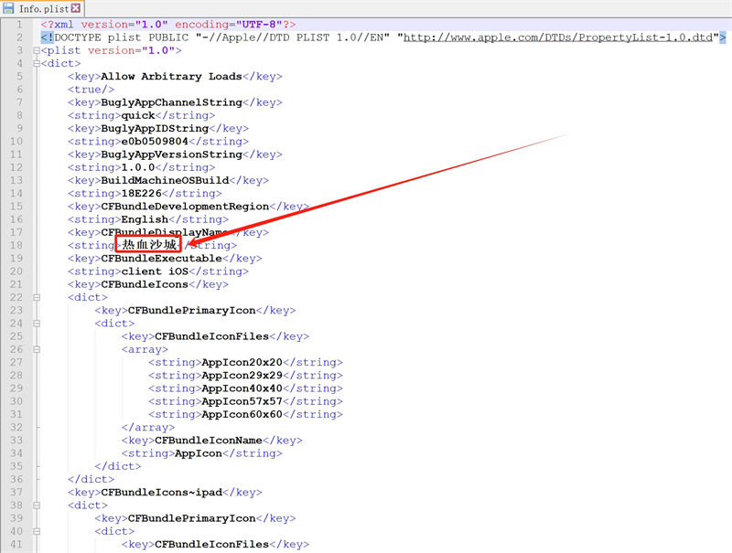Select the Info.plist tab
The height and width of the screenshot is (553, 732).
(43, 8)
